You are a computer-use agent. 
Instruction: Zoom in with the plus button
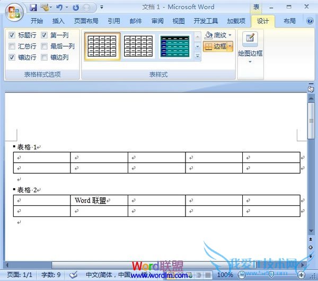point(301,275)
